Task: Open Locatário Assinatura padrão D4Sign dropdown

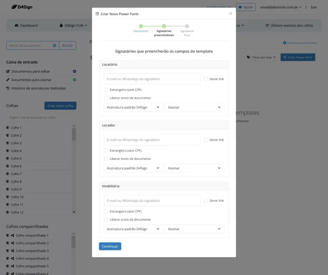Action: pos(133,107)
